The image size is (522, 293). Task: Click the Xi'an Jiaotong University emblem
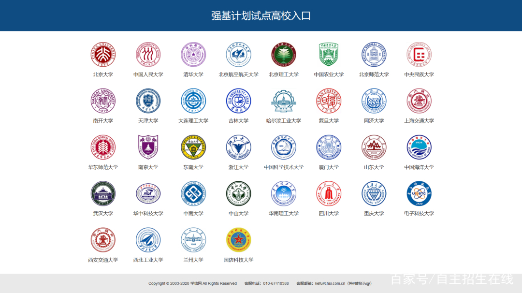tap(103, 240)
